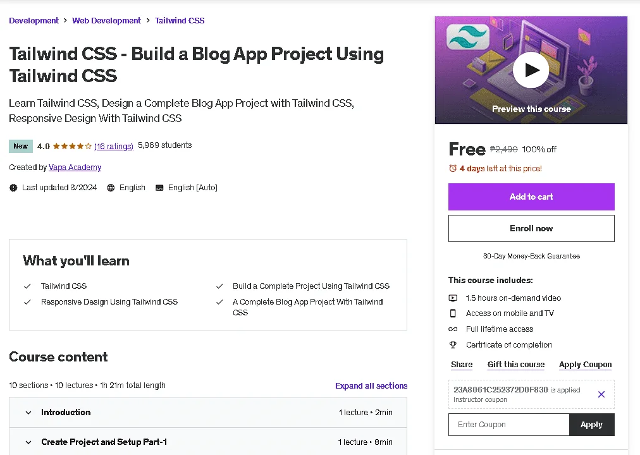This screenshot has height=455, width=640.
Task: Click the 5,969 students text
Action: [x=165, y=145]
